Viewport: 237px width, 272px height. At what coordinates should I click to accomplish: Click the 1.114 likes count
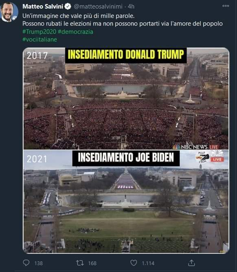pyautogui.click(x=148, y=263)
